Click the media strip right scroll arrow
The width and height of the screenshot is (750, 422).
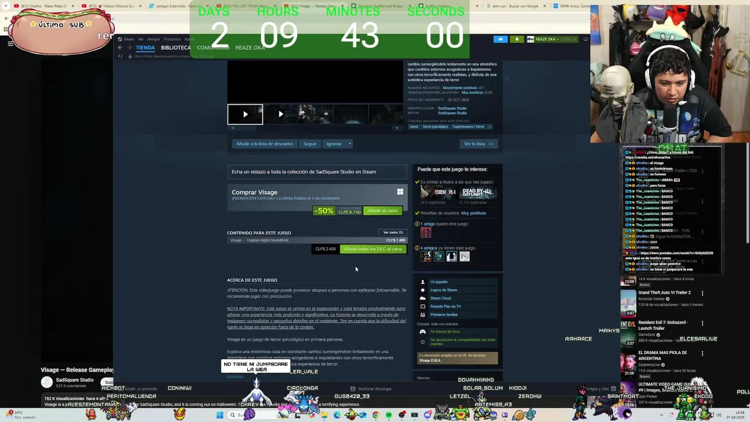click(398, 128)
